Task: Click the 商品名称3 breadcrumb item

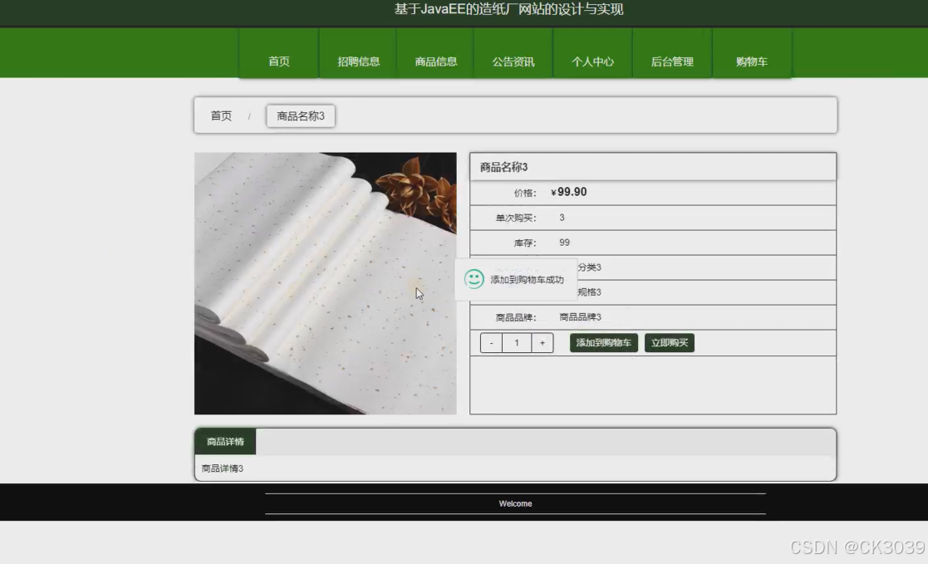Action: (x=301, y=116)
